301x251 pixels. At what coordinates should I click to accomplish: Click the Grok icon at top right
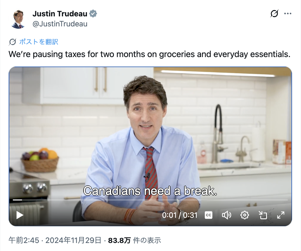[274, 13]
